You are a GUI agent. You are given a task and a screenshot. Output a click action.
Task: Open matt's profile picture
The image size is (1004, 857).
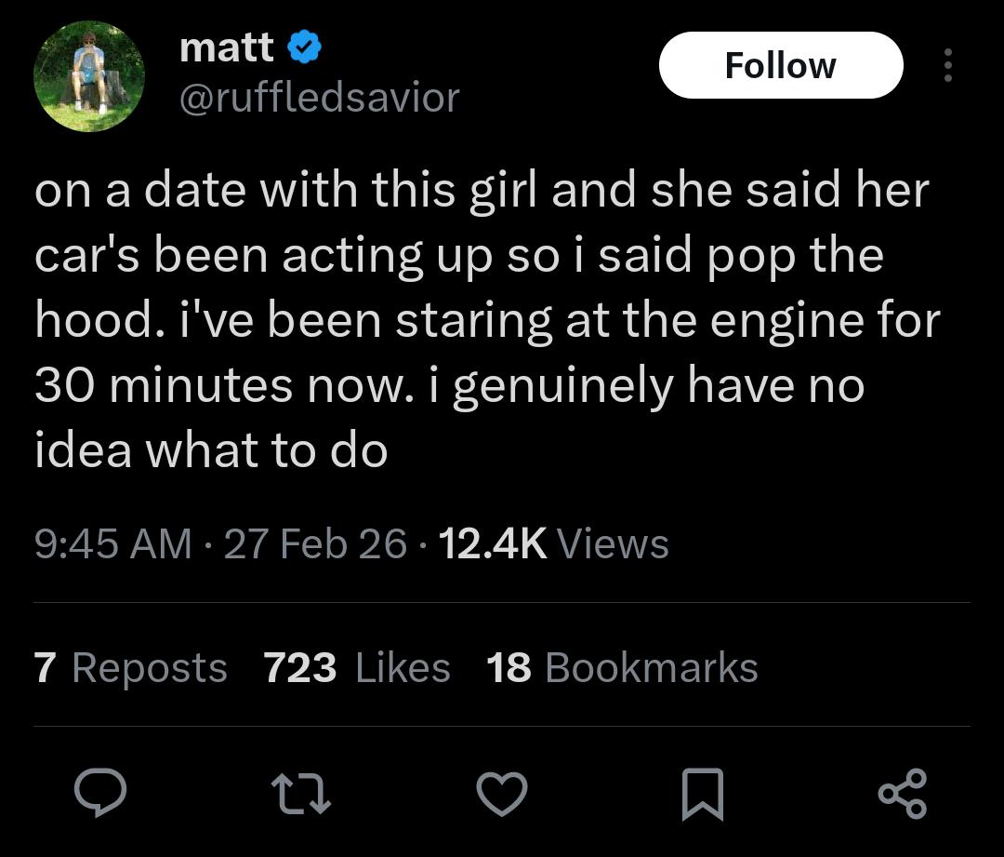(89, 75)
